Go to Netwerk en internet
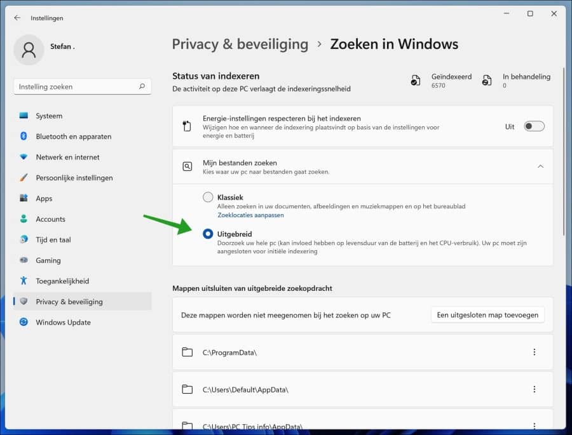572x435 pixels. [x=82, y=157]
